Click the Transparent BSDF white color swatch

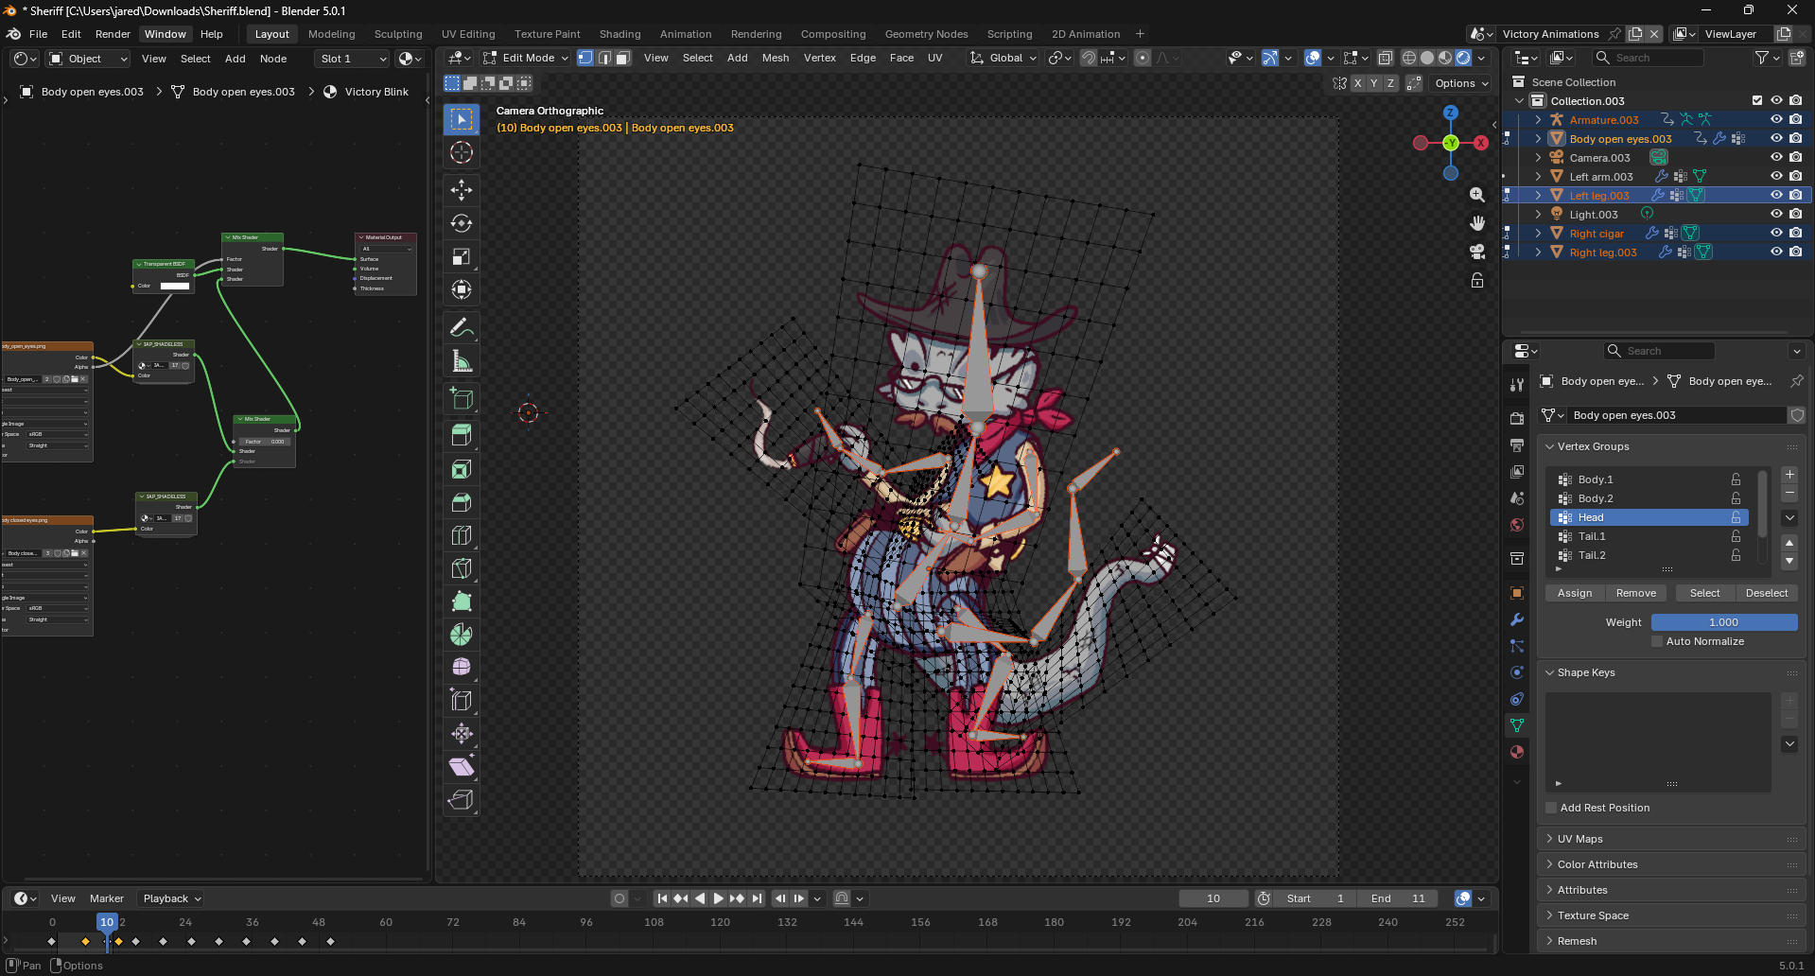(x=175, y=286)
